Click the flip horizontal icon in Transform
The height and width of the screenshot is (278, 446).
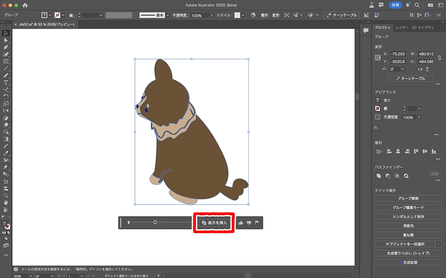coord(420,69)
